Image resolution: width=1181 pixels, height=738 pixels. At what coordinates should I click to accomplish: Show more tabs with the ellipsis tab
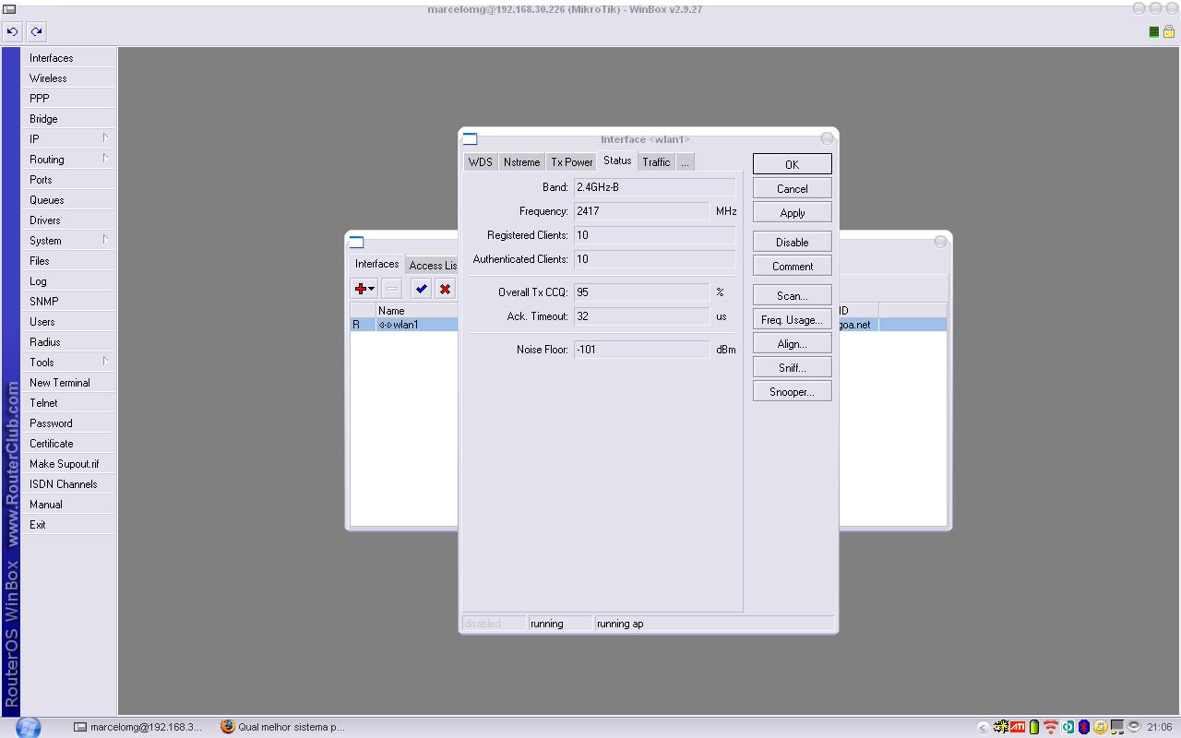click(685, 162)
